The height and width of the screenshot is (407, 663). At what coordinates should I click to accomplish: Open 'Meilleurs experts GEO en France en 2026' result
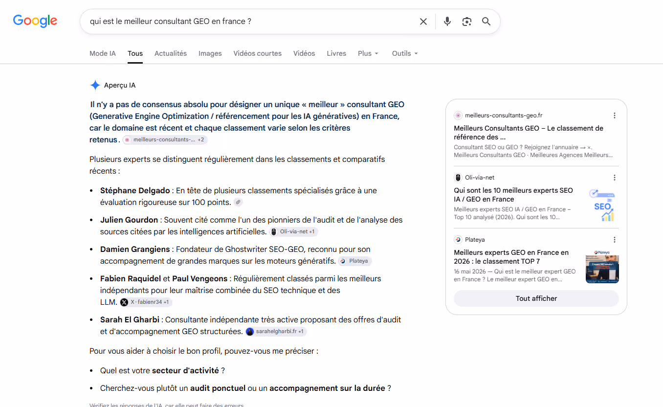511,257
